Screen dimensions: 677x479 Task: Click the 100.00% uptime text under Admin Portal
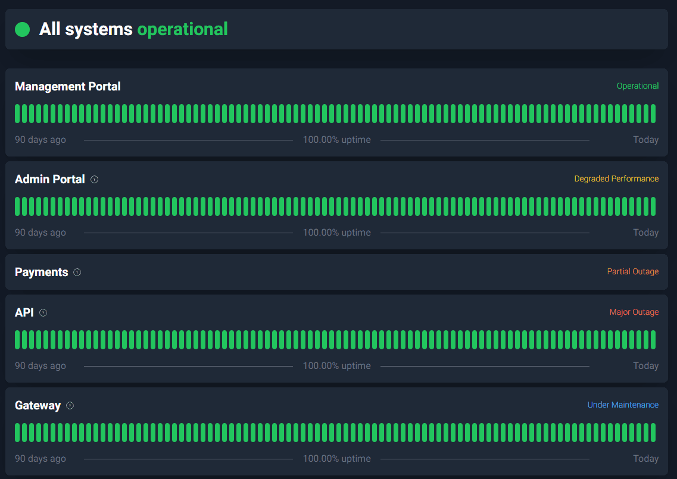point(336,233)
